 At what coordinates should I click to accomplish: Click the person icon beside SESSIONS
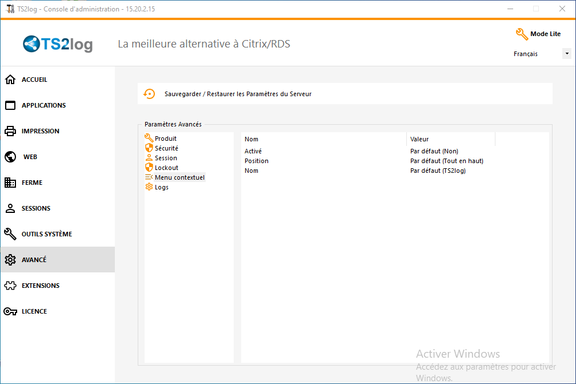(x=10, y=208)
